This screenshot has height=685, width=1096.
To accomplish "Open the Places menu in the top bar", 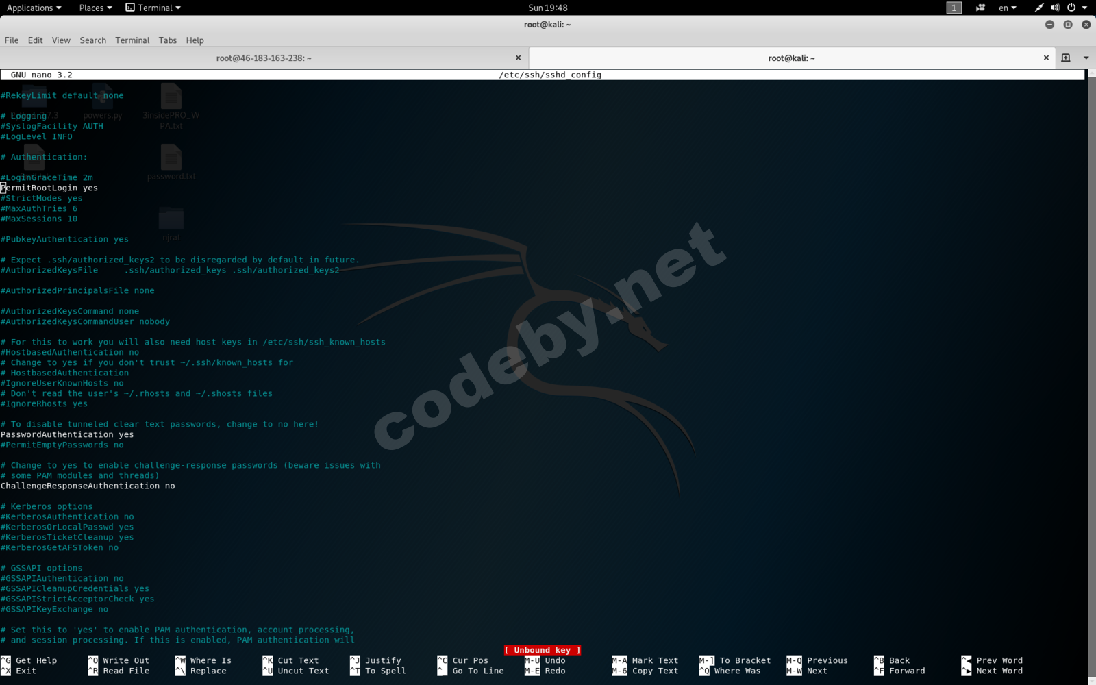I will [x=90, y=8].
